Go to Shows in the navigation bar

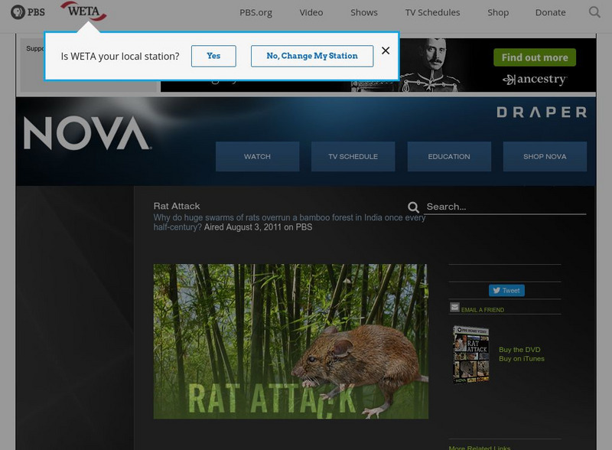pyautogui.click(x=363, y=12)
